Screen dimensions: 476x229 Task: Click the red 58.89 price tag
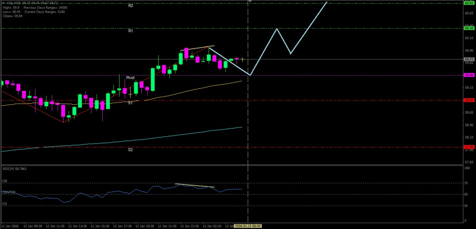[468, 100]
